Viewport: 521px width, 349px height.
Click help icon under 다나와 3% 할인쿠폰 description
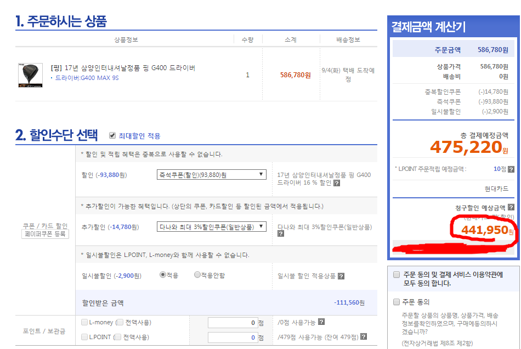[281, 233]
